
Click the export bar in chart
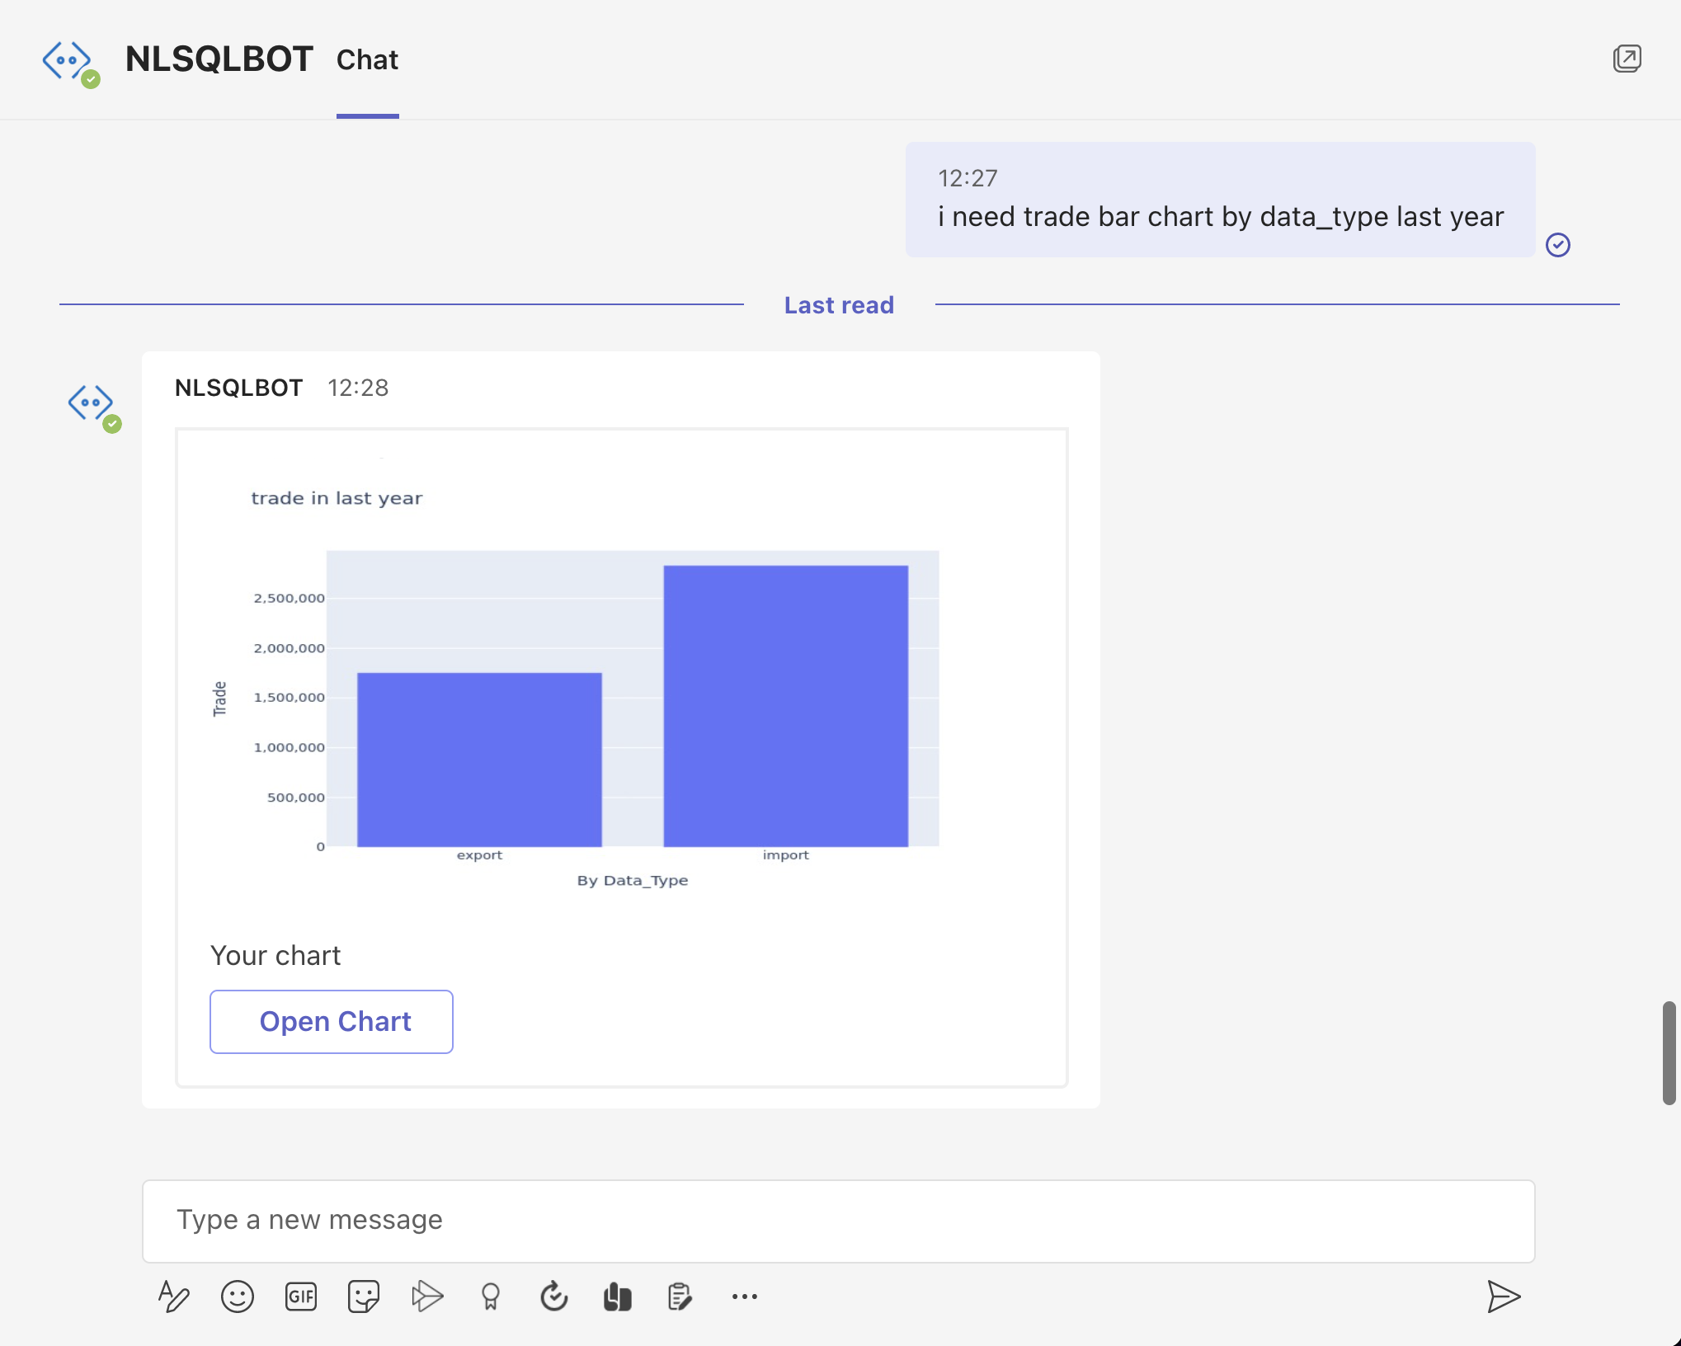tap(479, 760)
